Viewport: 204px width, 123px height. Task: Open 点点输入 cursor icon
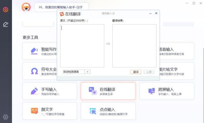93,111
